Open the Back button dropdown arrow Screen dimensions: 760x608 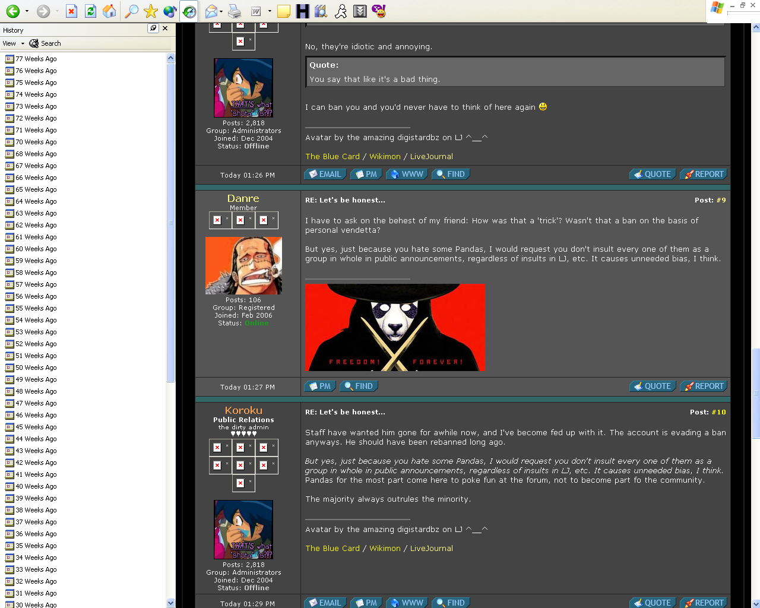[27, 11]
